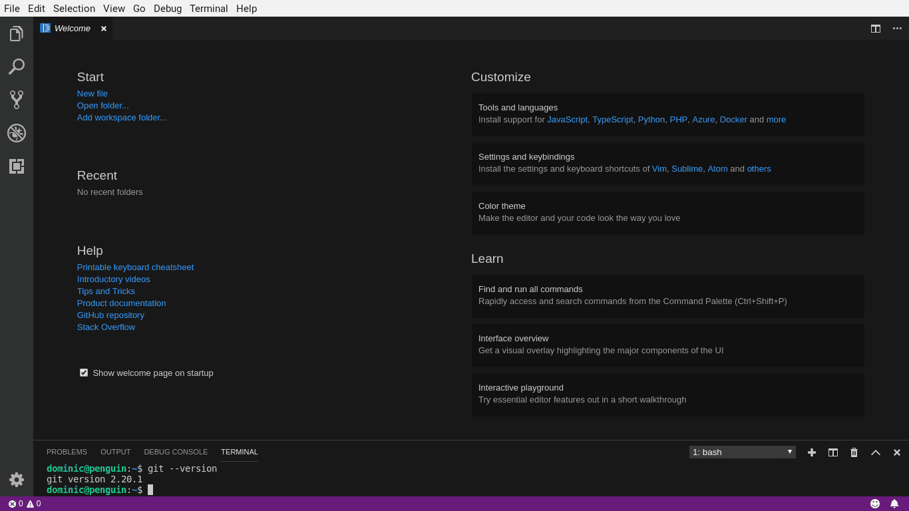Viewport: 909px width, 511px height.
Task: Open the Terminal menu
Action: (x=208, y=8)
